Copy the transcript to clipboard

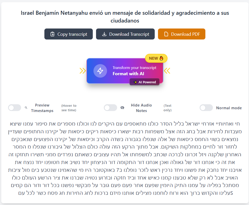tap(69, 34)
